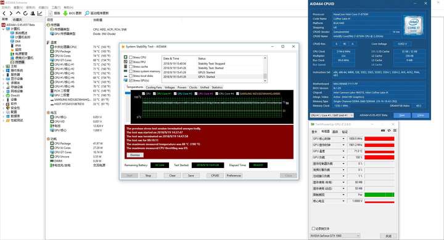Open the 高级 tab in GPU-Z

[x=335, y=132]
